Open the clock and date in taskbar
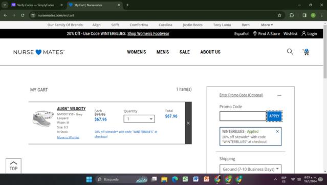The width and height of the screenshot is (327, 185). tap(310, 179)
